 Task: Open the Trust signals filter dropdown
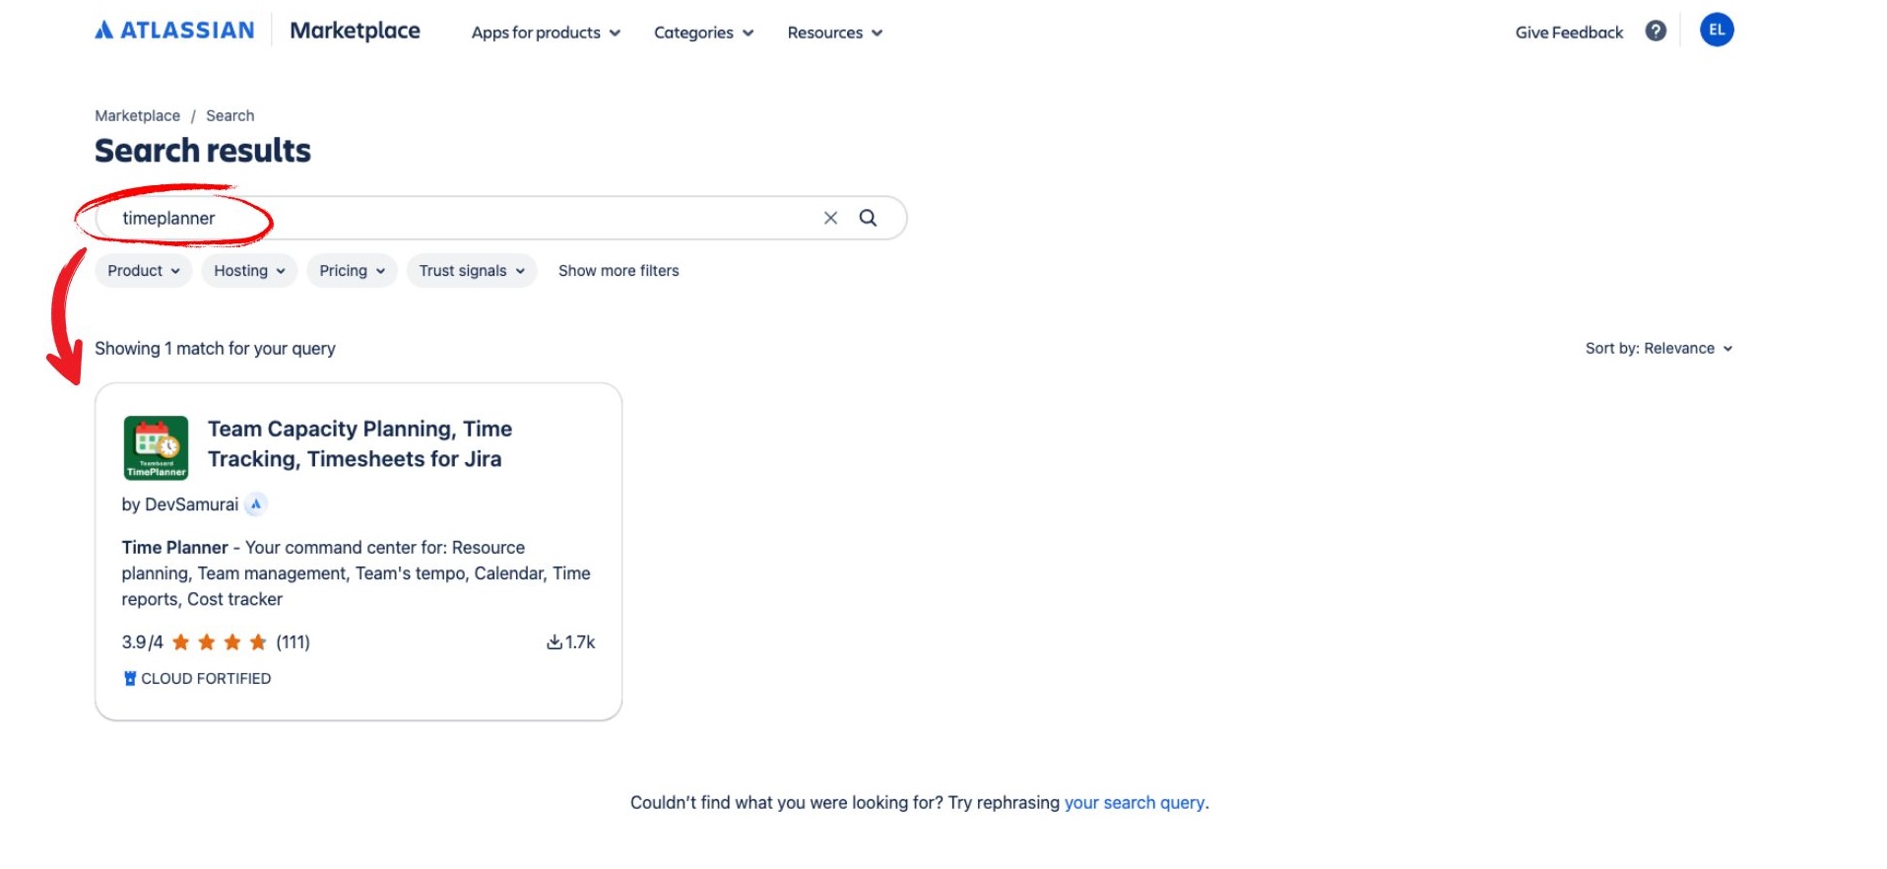(471, 271)
